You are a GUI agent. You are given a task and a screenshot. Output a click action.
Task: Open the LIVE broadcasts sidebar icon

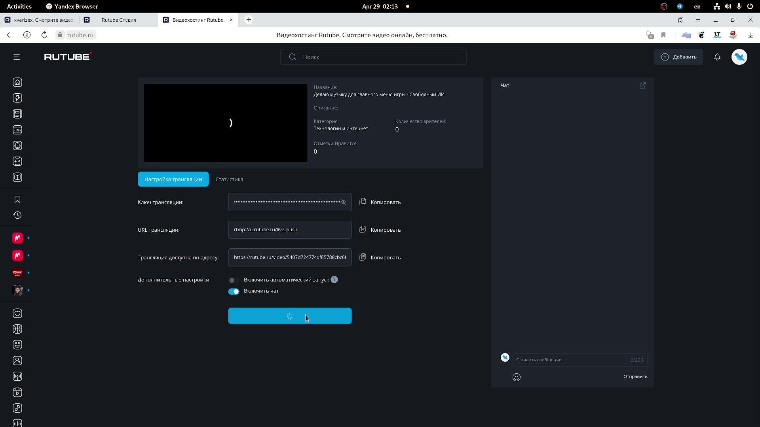point(17,130)
